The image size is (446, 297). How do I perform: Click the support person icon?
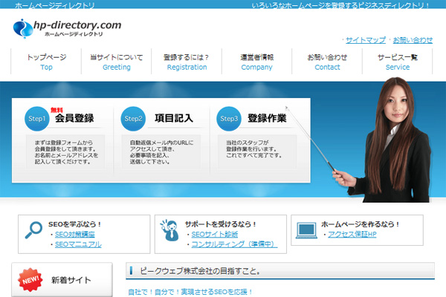(x=169, y=231)
